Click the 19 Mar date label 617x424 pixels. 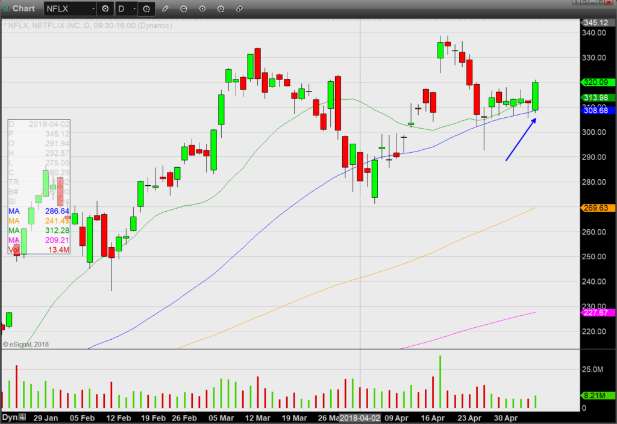pos(294,418)
